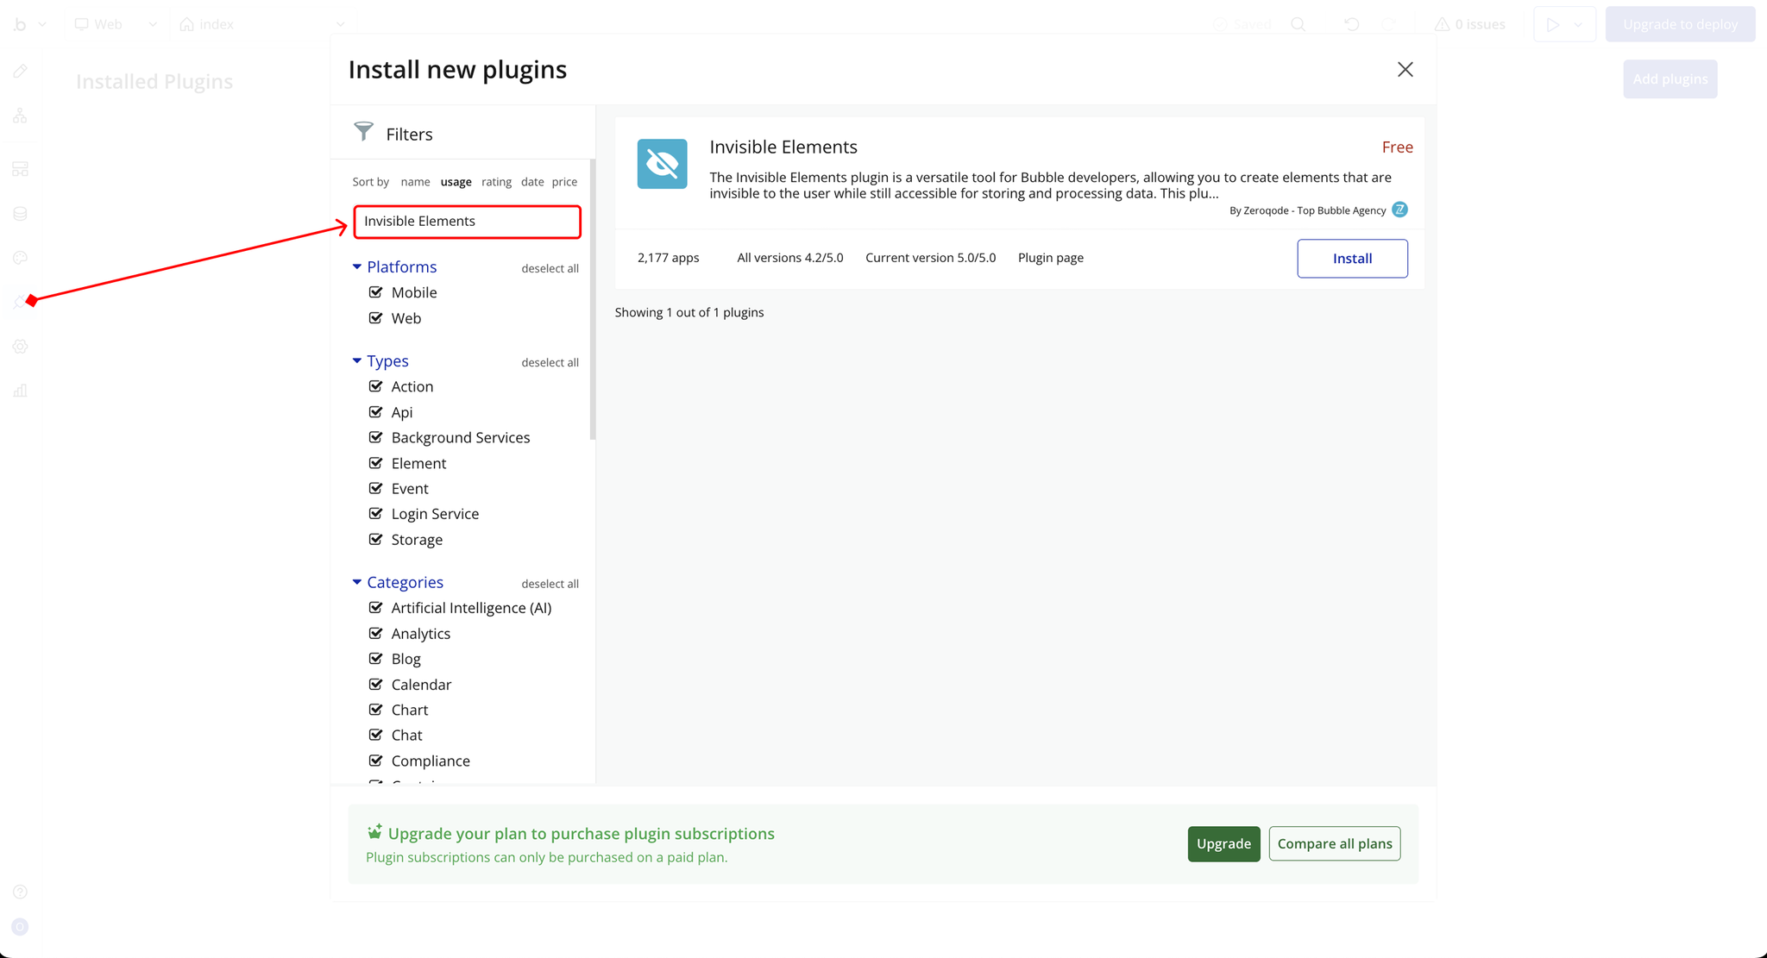Toggle the Analytics category checkbox

(x=376, y=633)
